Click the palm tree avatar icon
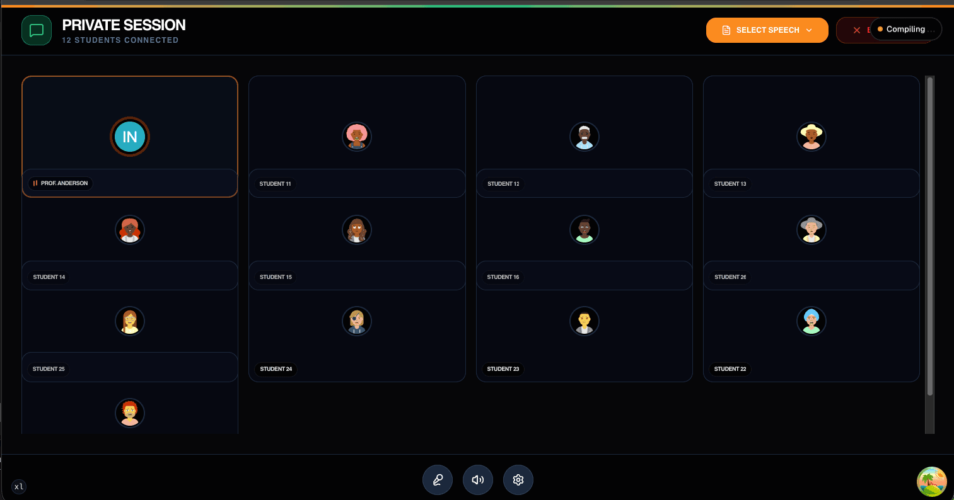Viewport: 954px width, 500px height. click(x=932, y=482)
